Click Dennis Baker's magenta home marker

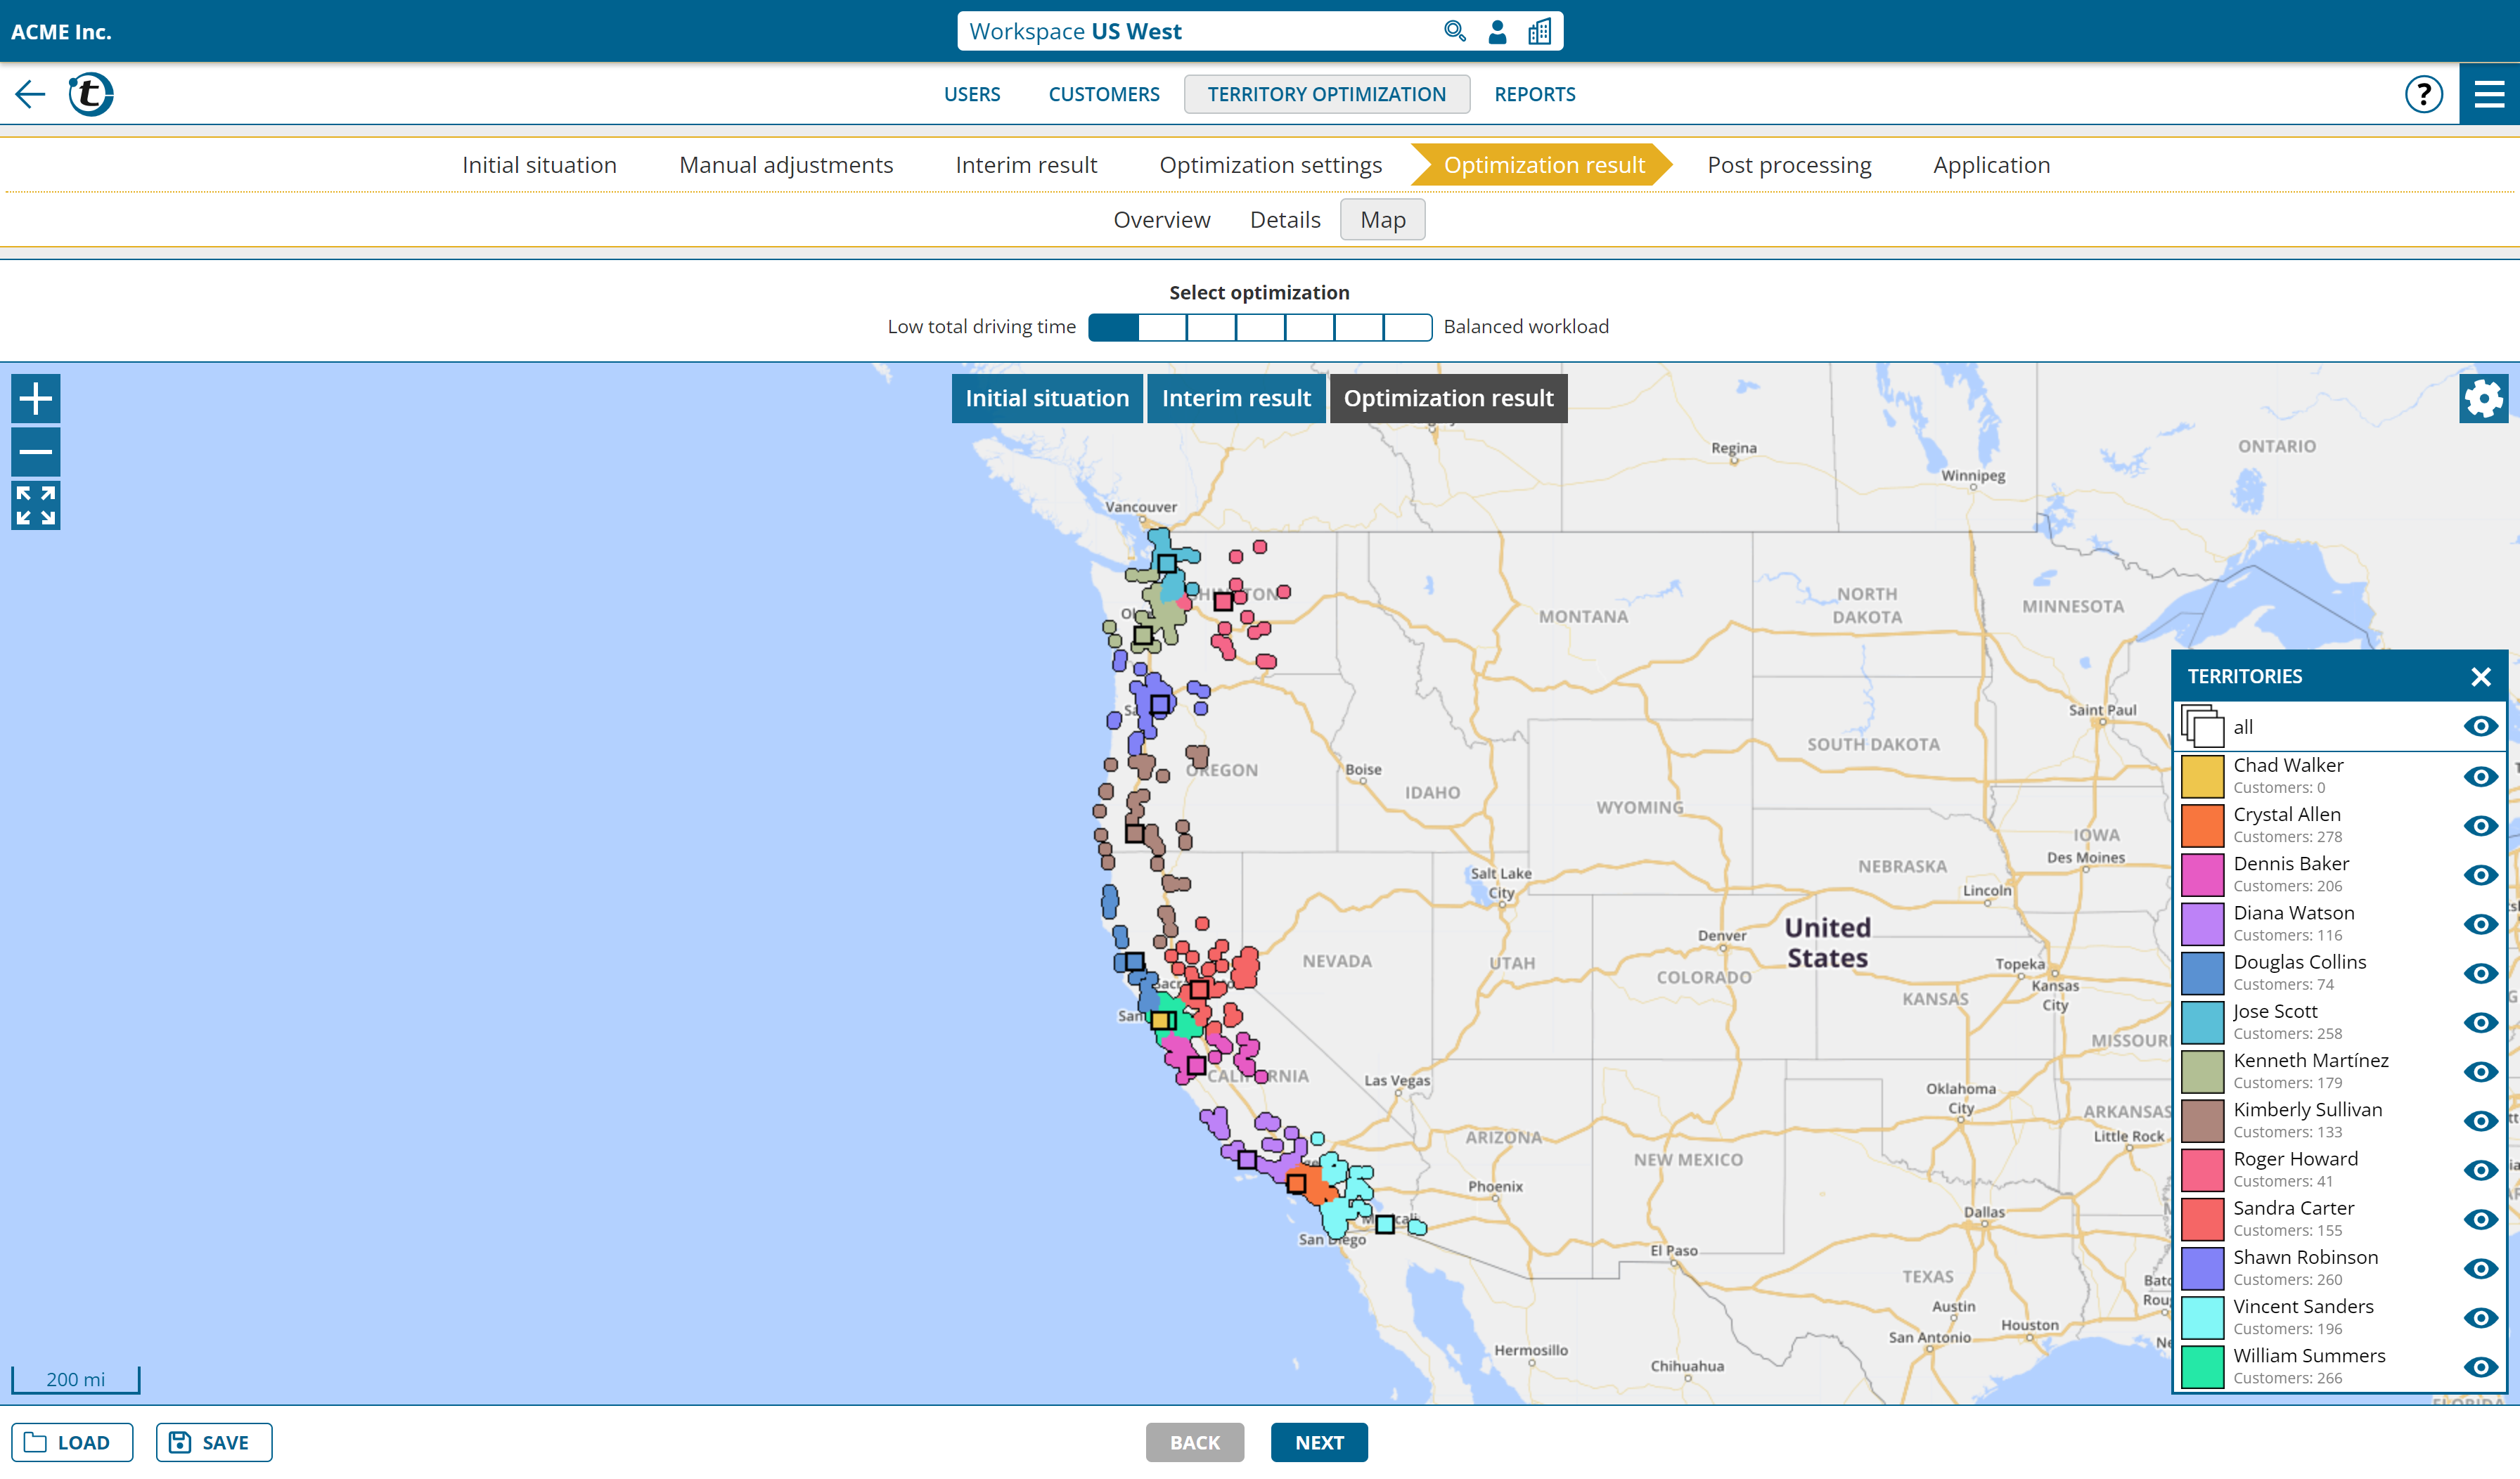1196,1065
